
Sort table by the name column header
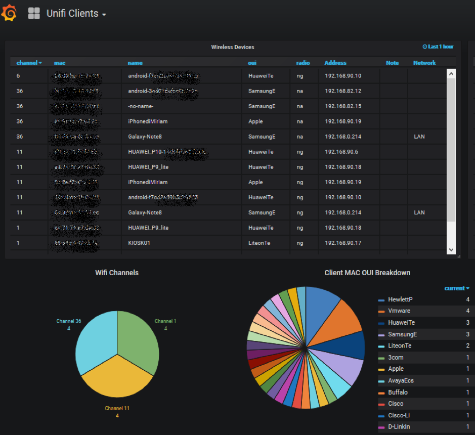pos(135,63)
